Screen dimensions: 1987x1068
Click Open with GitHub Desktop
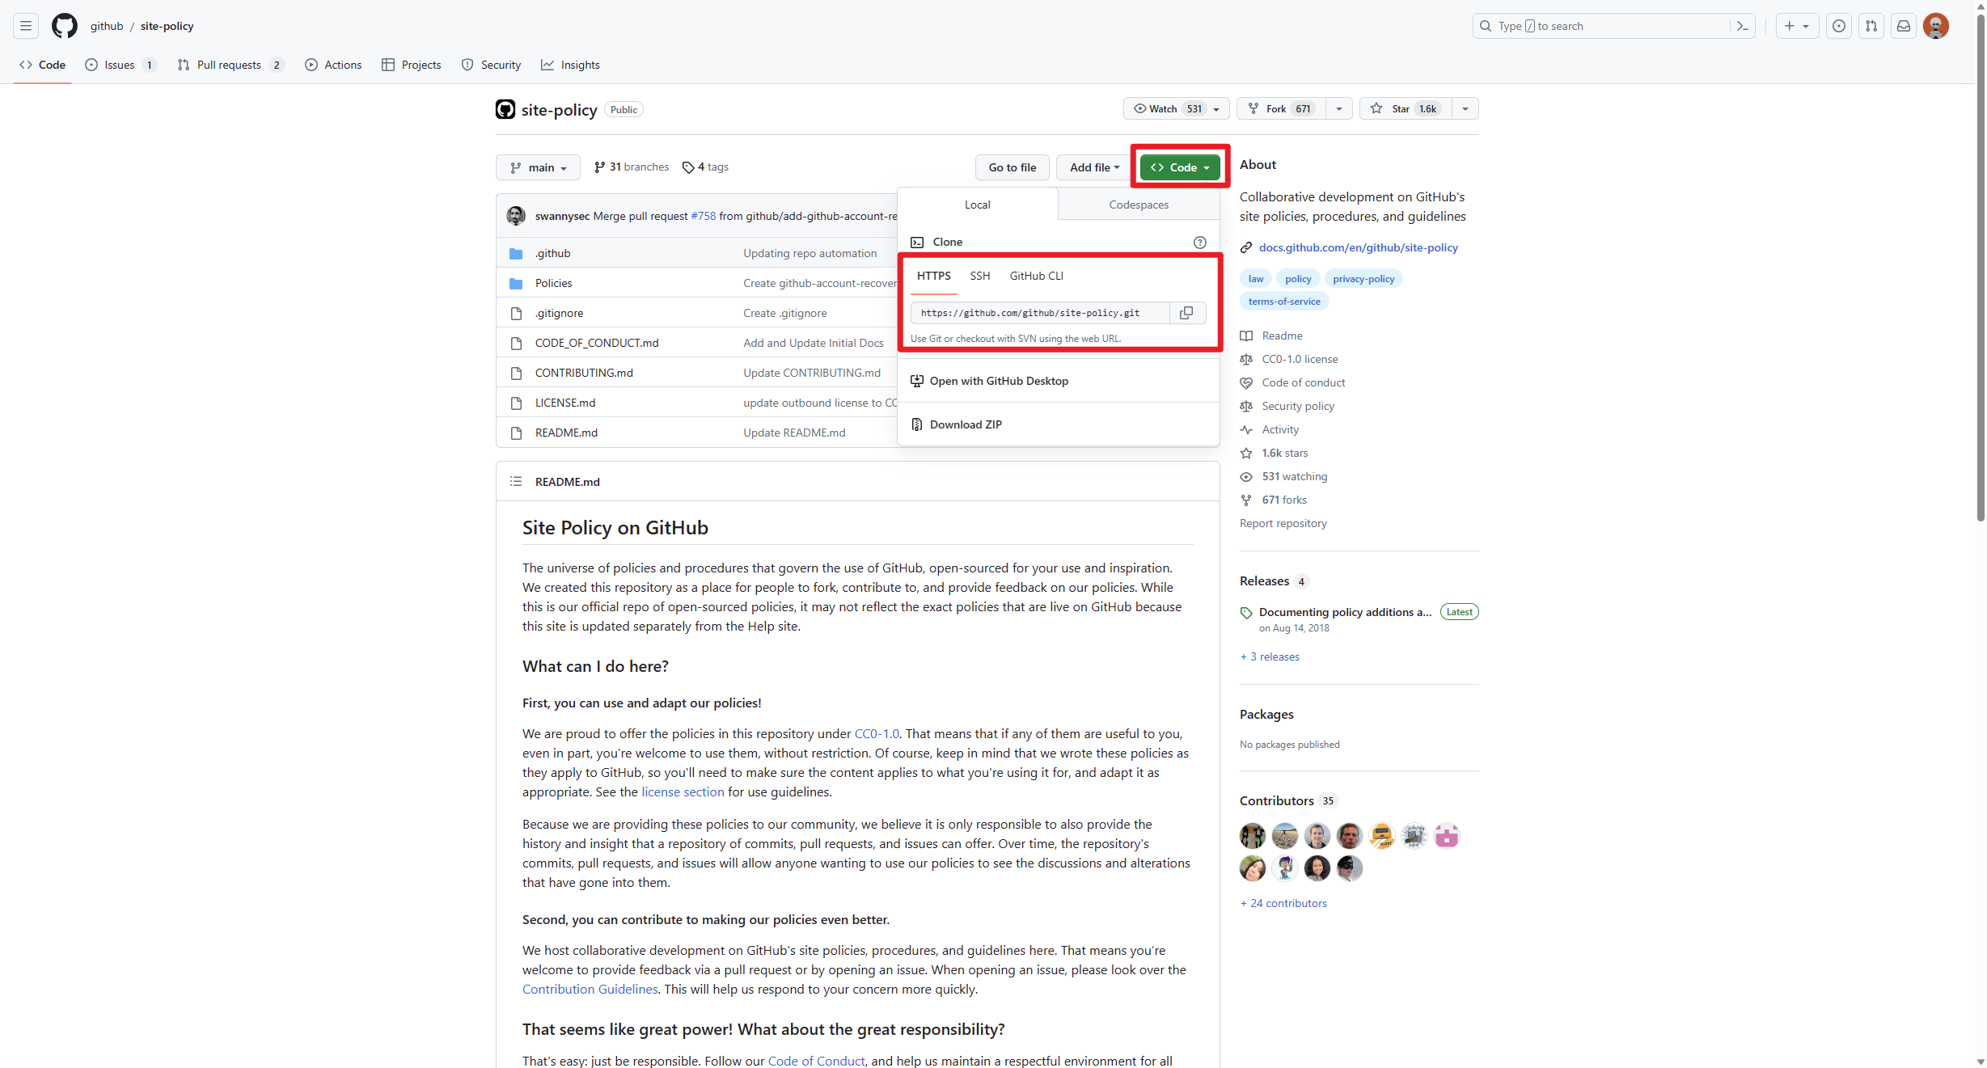(998, 382)
